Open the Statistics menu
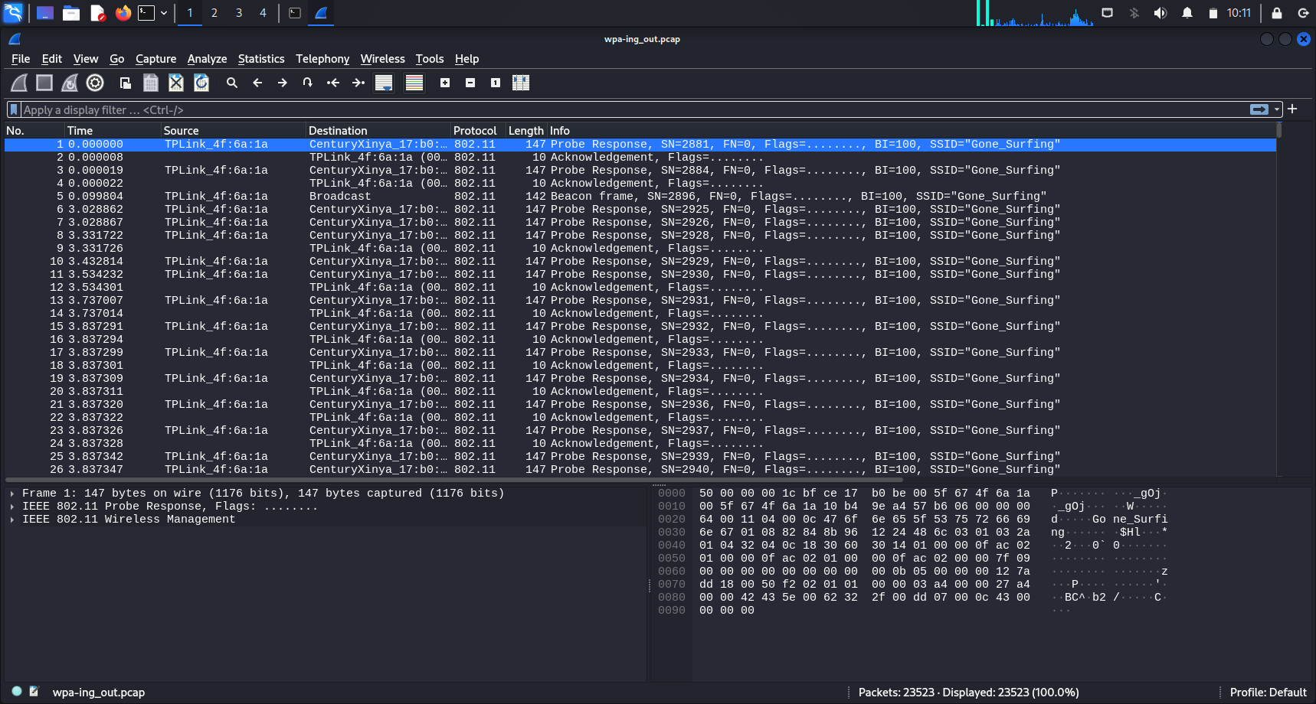The height and width of the screenshot is (704, 1316). click(x=260, y=59)
